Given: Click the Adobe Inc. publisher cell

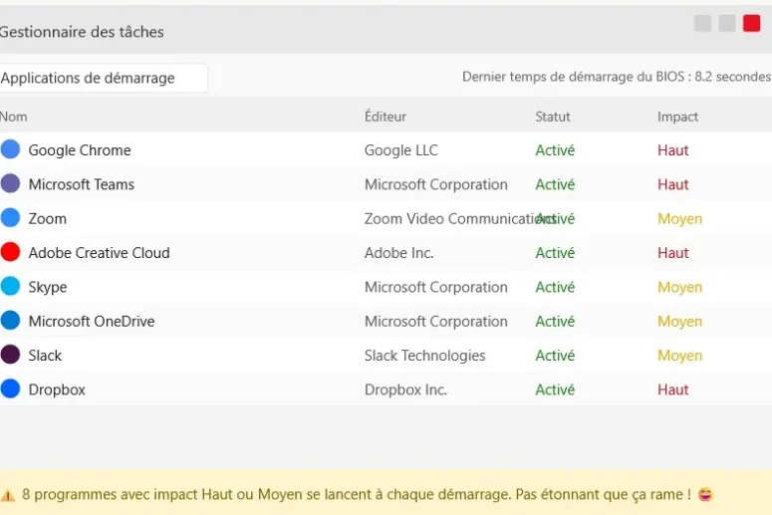Looking at the screenshot, I should (x=398, y=253).
